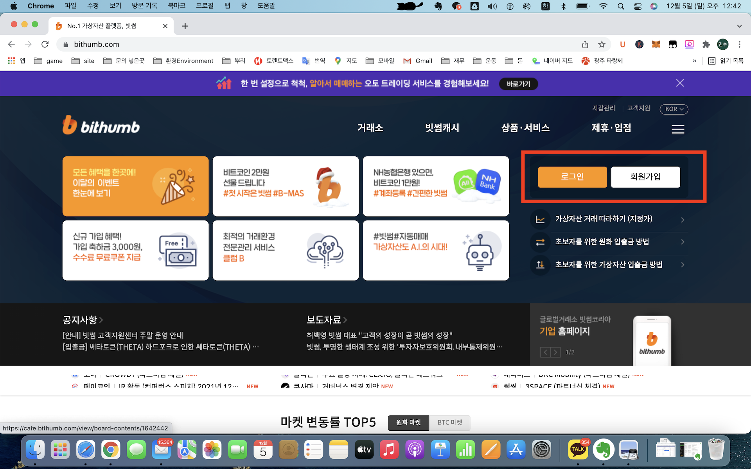Show more bookmarks with the » overflow

[695, 61]
